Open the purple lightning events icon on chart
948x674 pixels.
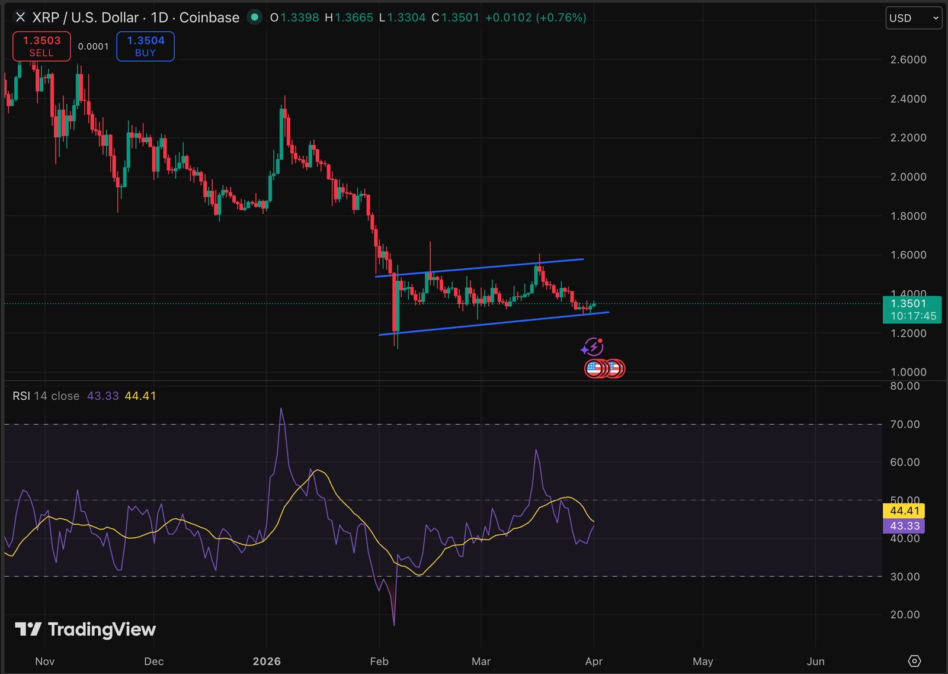pos(592,345)
